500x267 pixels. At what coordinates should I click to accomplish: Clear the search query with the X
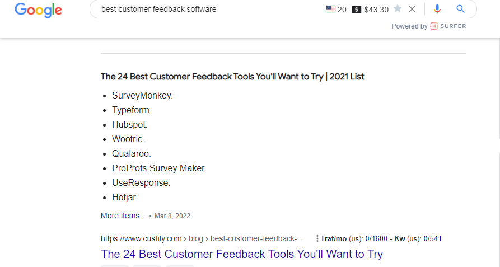click(412, 9)
